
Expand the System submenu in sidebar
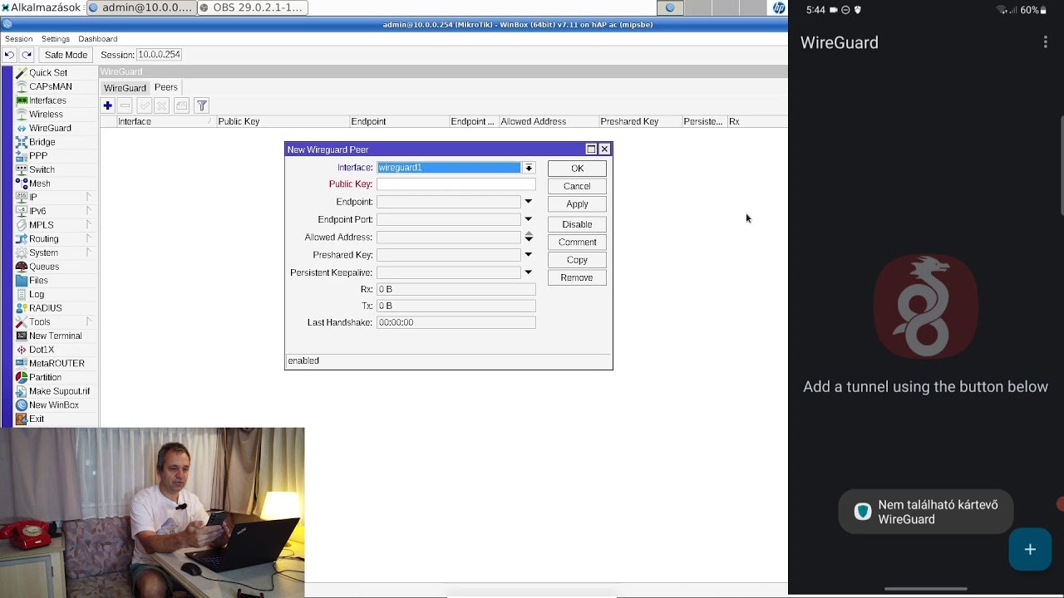pyautogui.click(x=88, y=252)
